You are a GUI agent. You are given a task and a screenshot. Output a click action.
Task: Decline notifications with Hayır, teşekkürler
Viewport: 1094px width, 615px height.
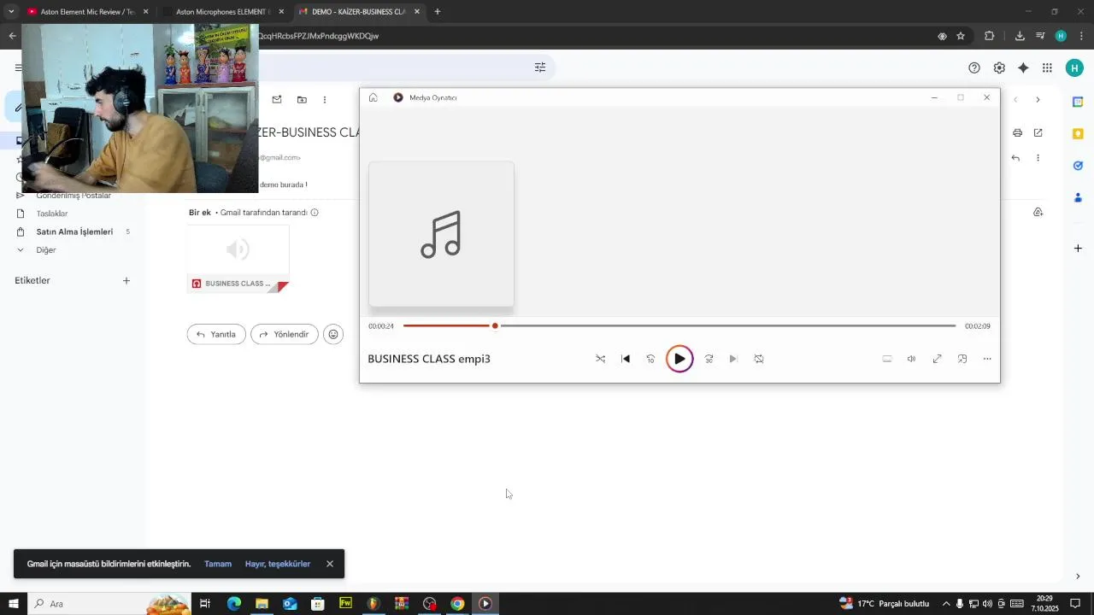pyautogui.click(x=278, y=564)
